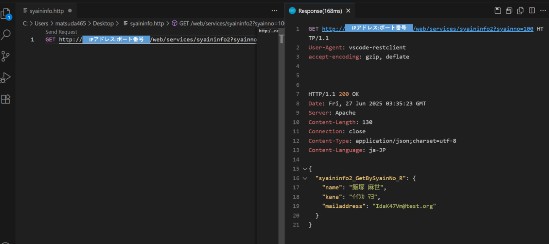Click Save Full Response floppy icon
549x244 pixels.
tap(497, 11)
